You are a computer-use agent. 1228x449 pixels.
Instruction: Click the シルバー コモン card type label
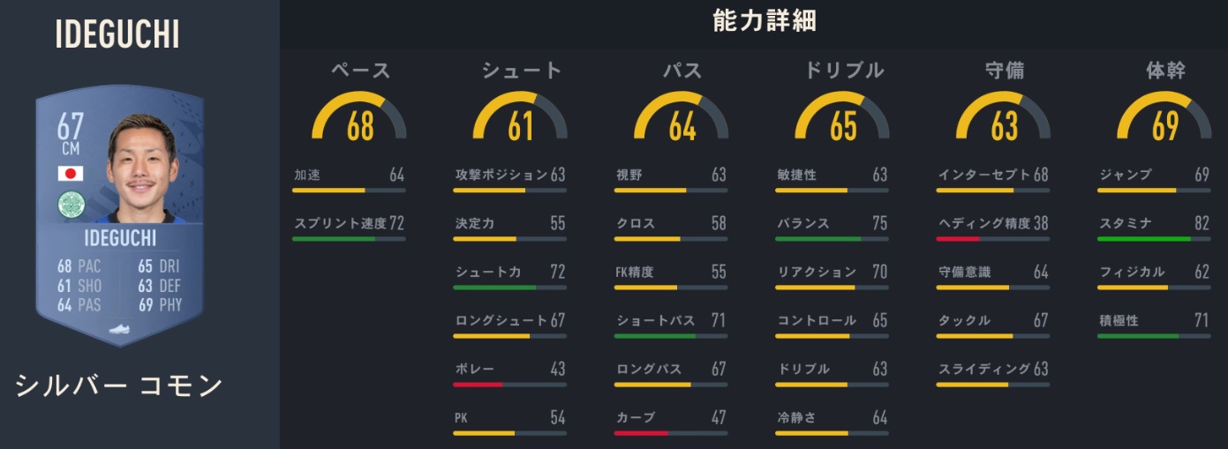click(119, 385)
